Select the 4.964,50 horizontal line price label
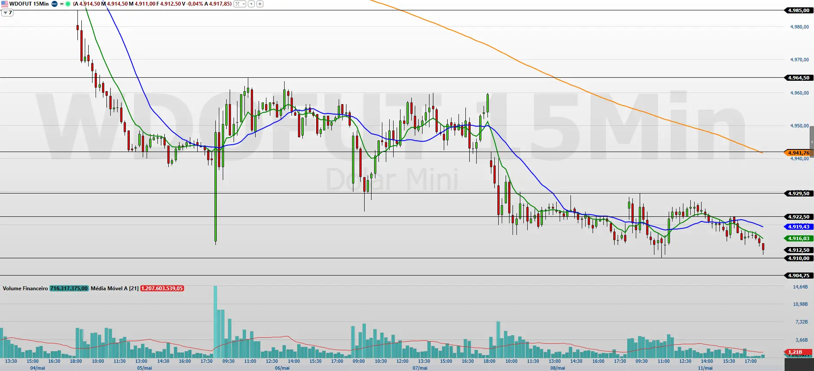The width and height of the screenshot is (814, 371). (798, 78)
